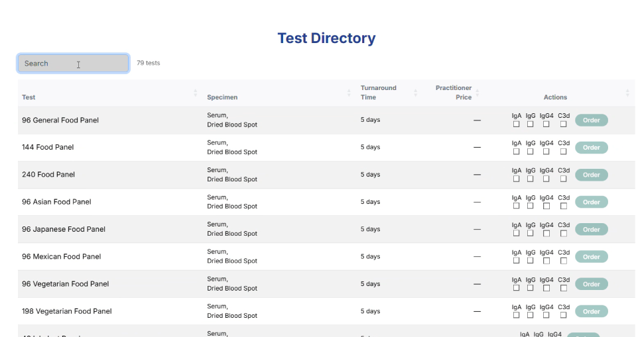Image resolution: width=636 pixels, height=337 pixels.
Task: Select the 198 Vegetarian Food Panel name
Action: click(67, 311)
